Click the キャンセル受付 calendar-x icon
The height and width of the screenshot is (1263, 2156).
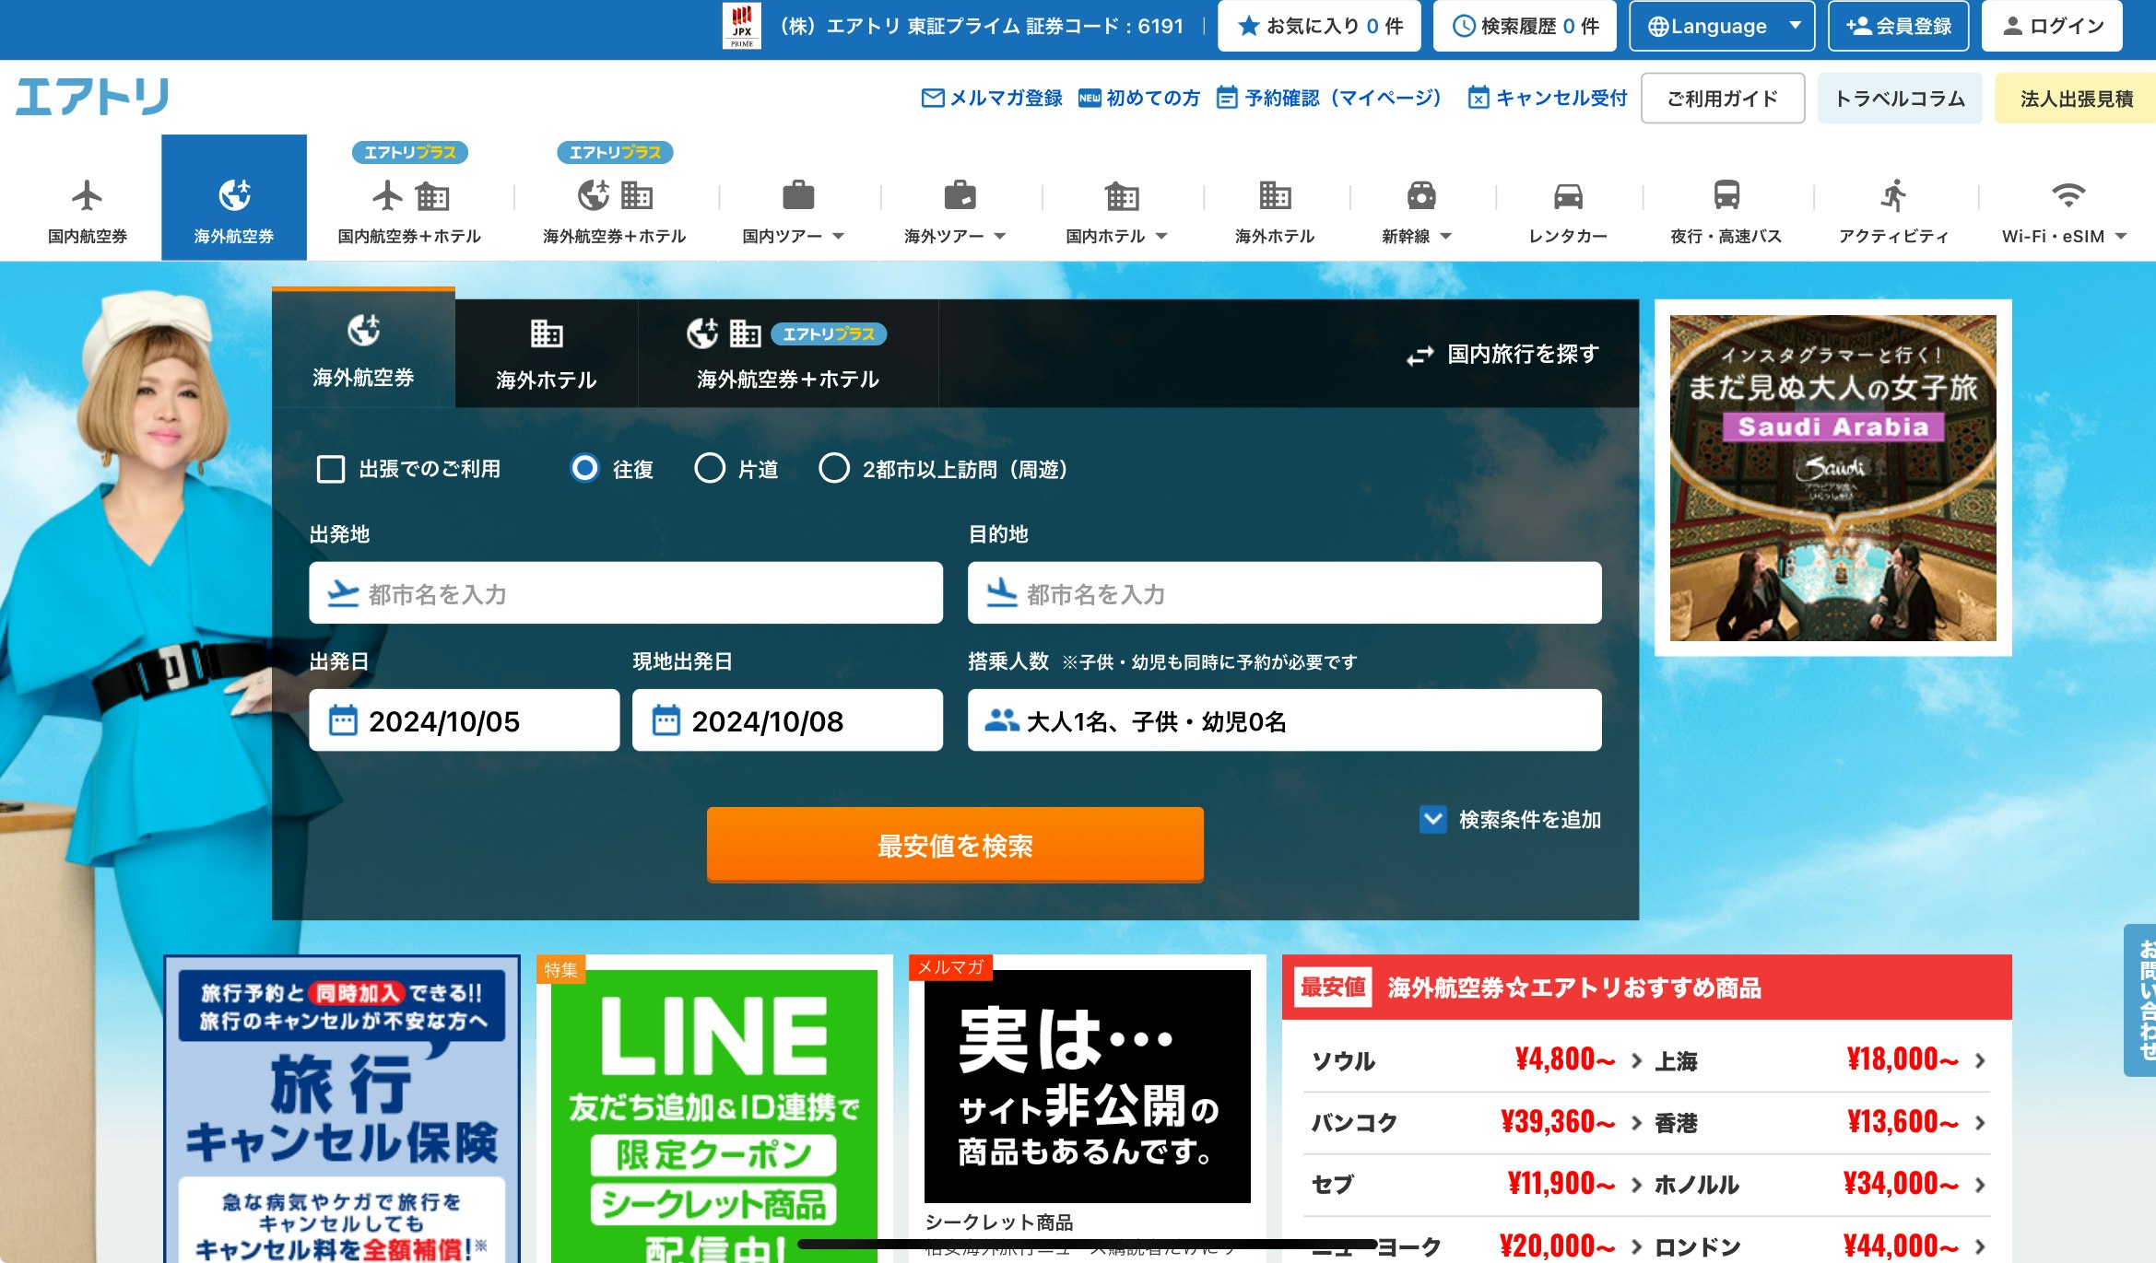tap(1478, 98)
